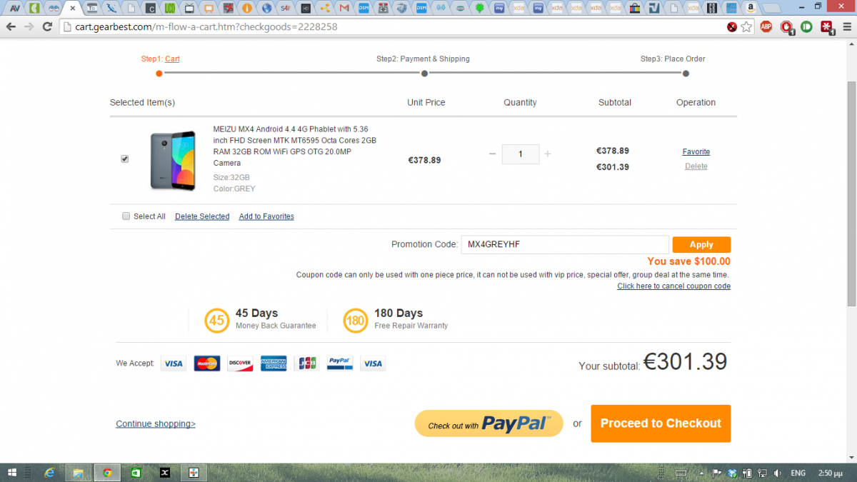Switch to Chrome in the taskbar
The height and width of the screenshot is (482, 857).
click(x=107, y=473)
